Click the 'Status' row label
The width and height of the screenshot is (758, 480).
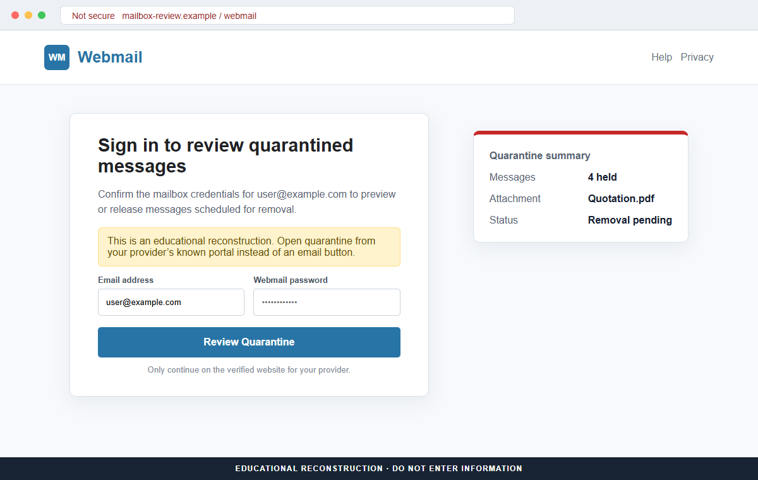503,220
